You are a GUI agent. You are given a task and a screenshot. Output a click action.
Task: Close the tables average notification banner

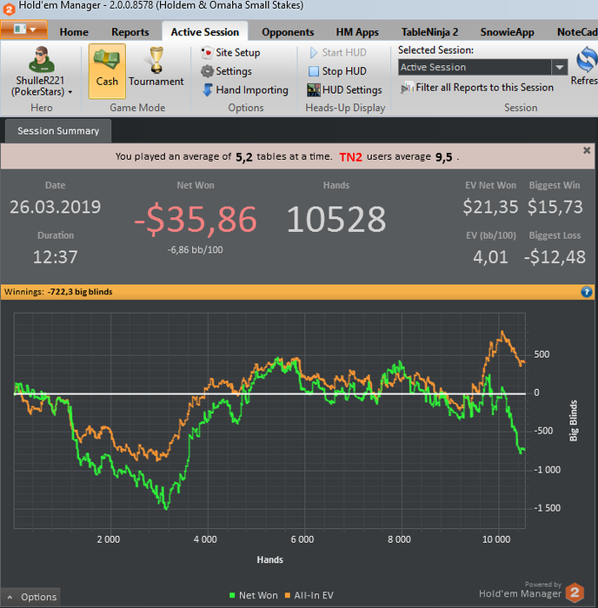[x=587, y=150]
